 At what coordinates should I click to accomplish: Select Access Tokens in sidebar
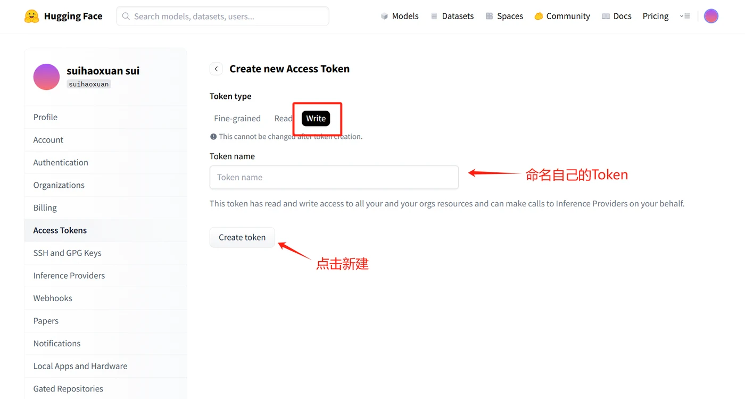(x=106, y=230)
